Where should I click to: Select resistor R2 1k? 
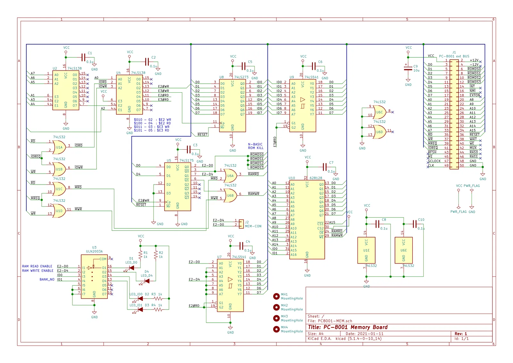[x=156, y=255]
